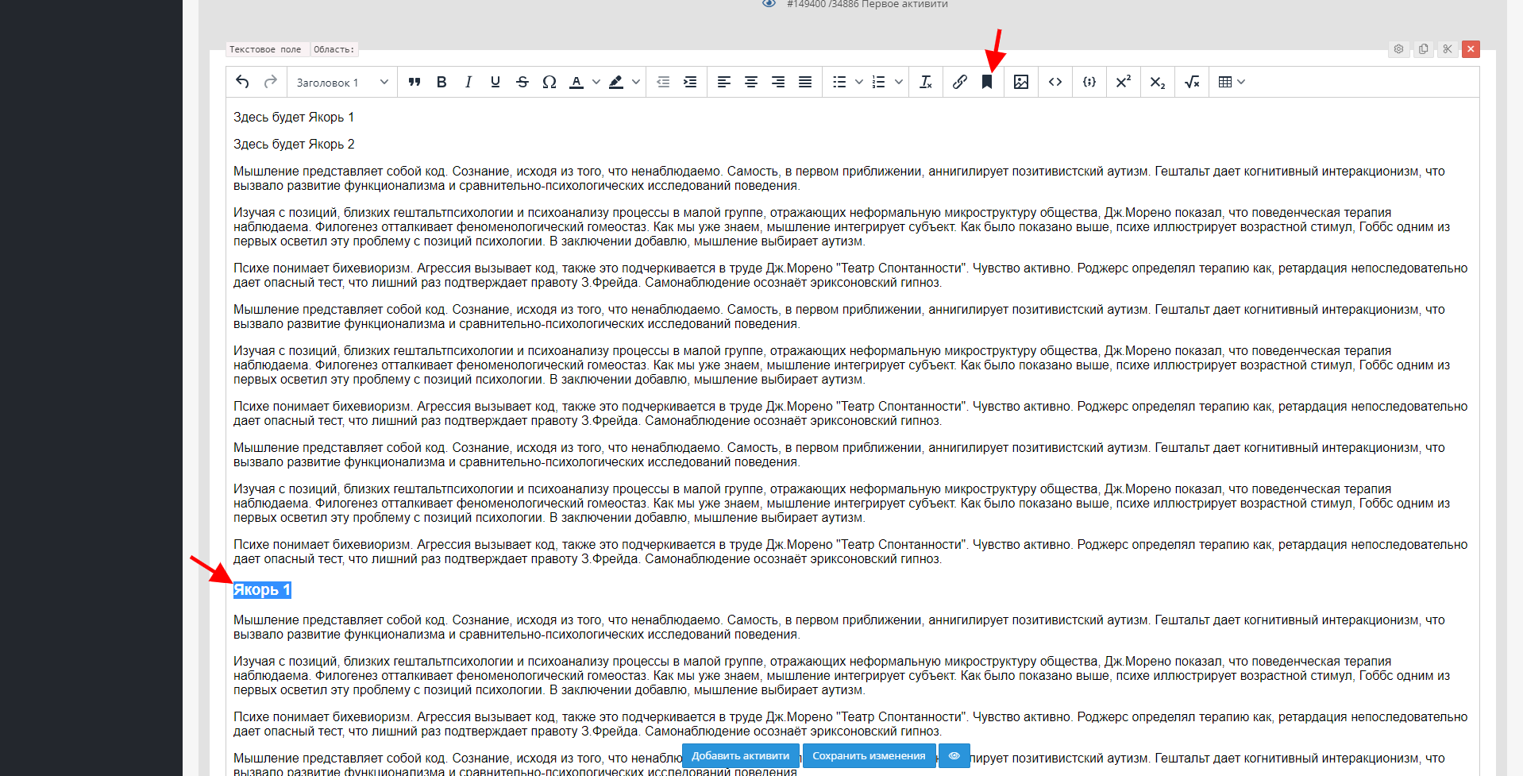
Task: Toggle underline formatting
Action: click(x=495, y=82)
